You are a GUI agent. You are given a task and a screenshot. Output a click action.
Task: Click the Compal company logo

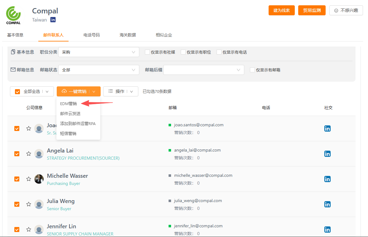click(13, 16)
